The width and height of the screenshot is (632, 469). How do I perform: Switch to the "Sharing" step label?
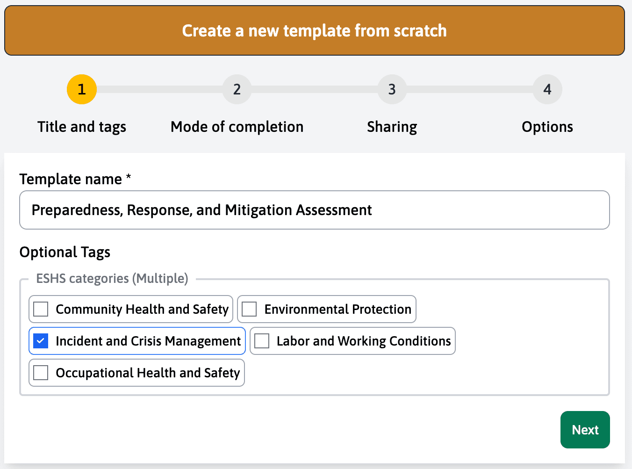click(x=392, y=127)
